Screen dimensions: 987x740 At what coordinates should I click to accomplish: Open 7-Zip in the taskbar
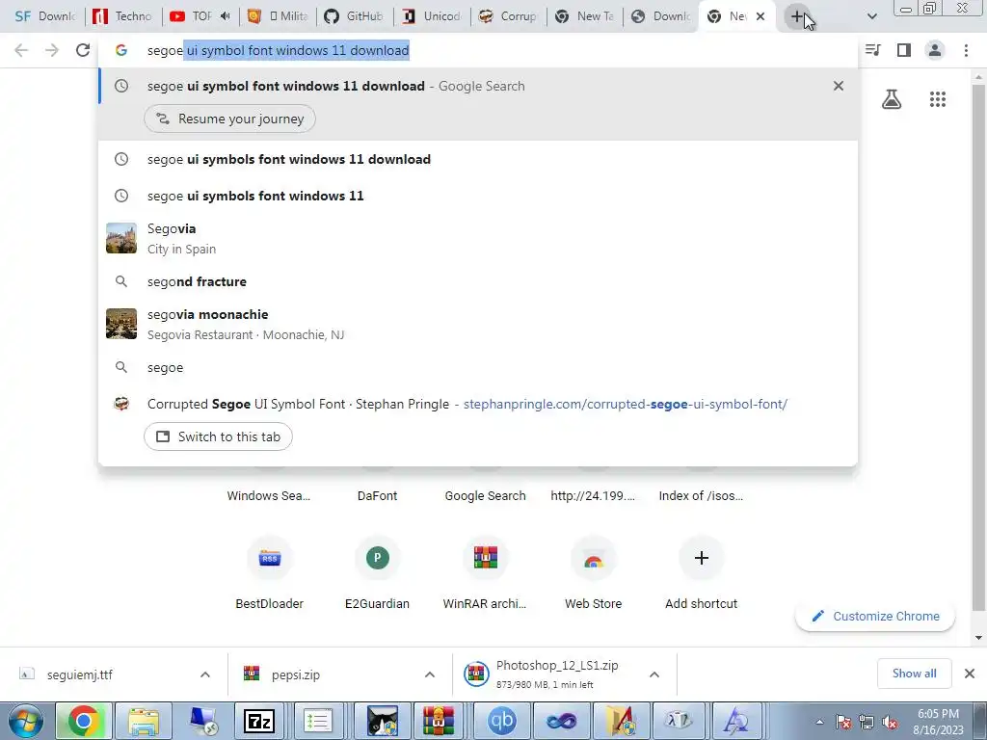(x=258, y=721)
